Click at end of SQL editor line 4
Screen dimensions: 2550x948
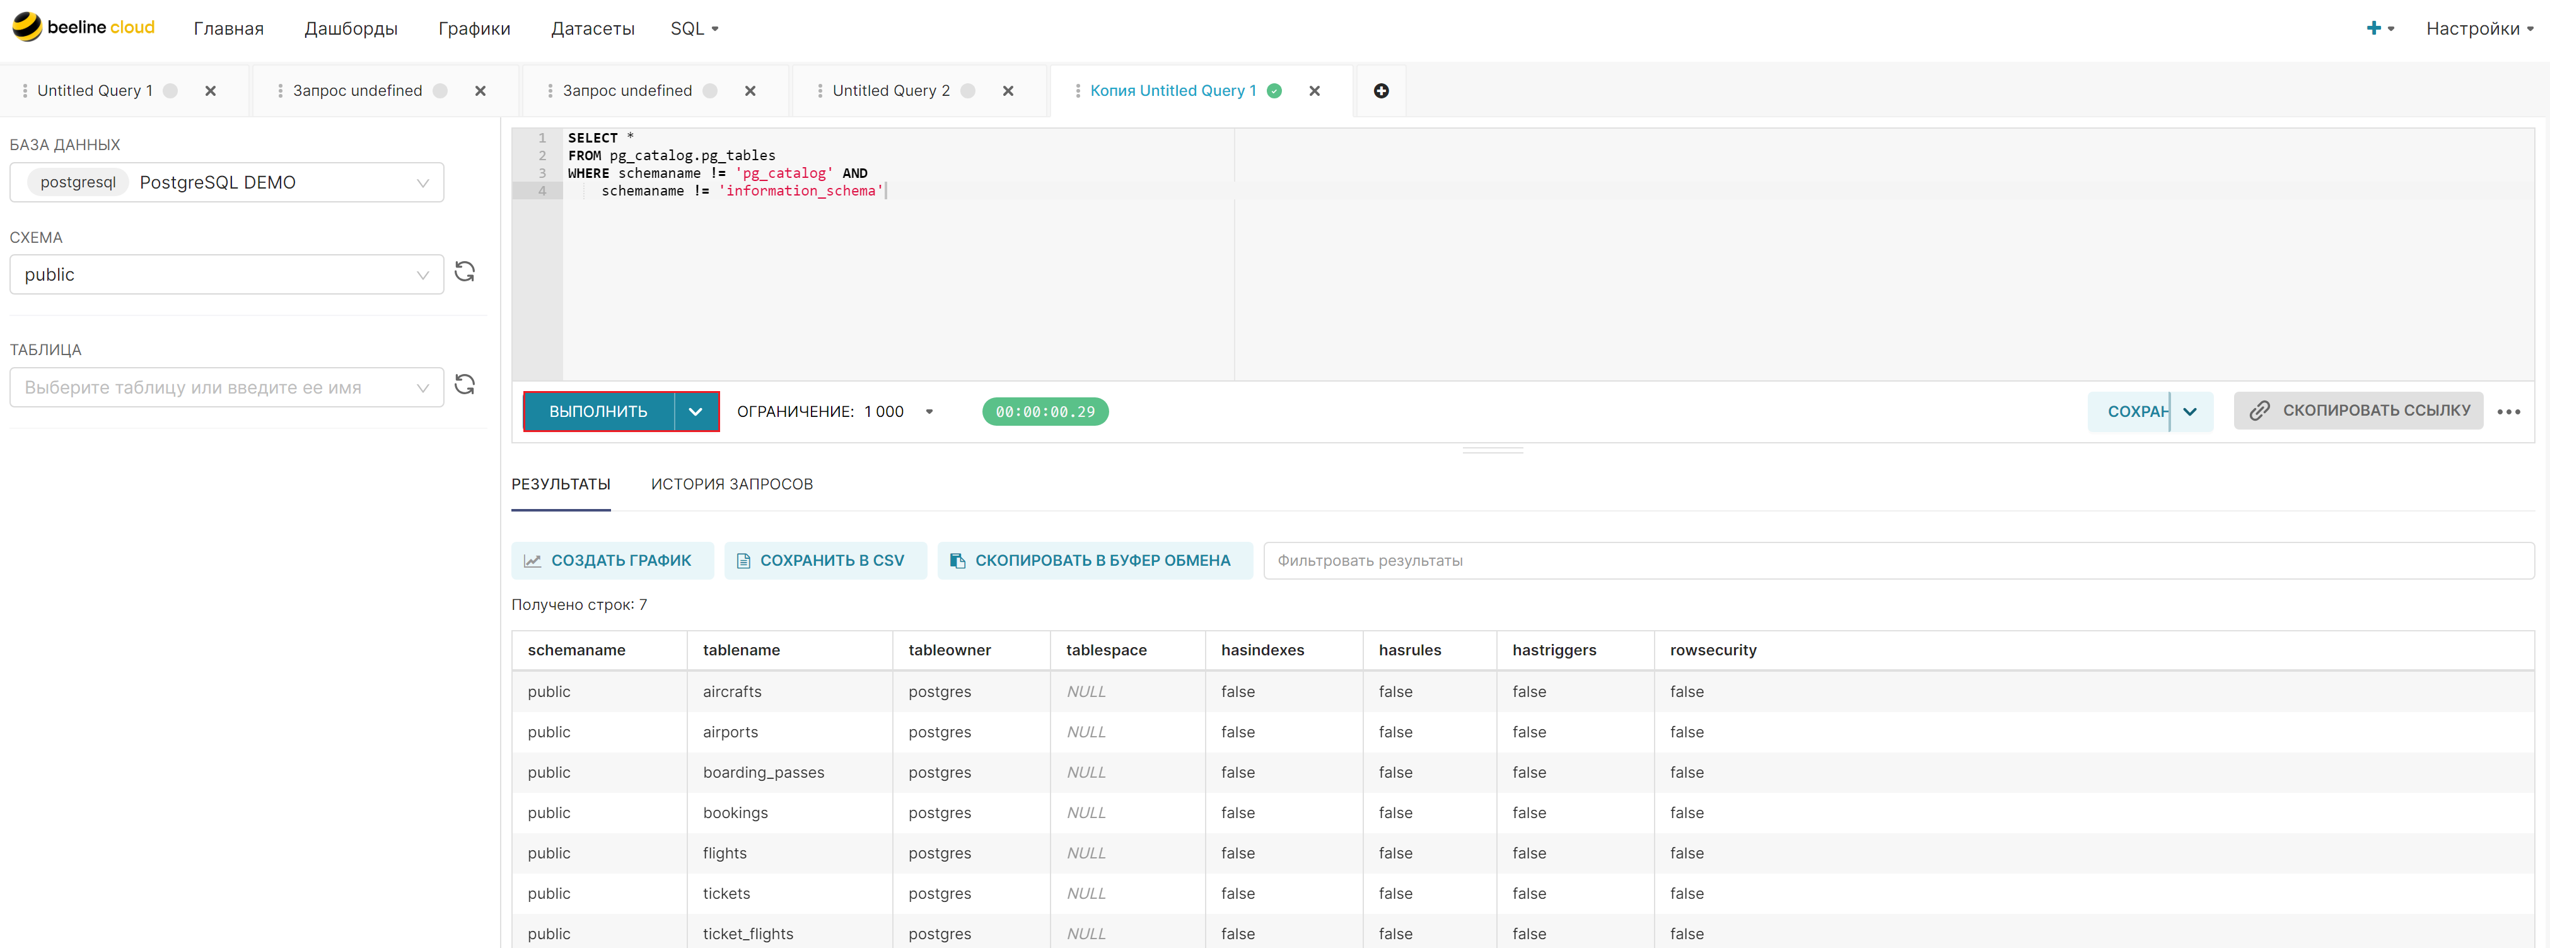coord(884,191)
